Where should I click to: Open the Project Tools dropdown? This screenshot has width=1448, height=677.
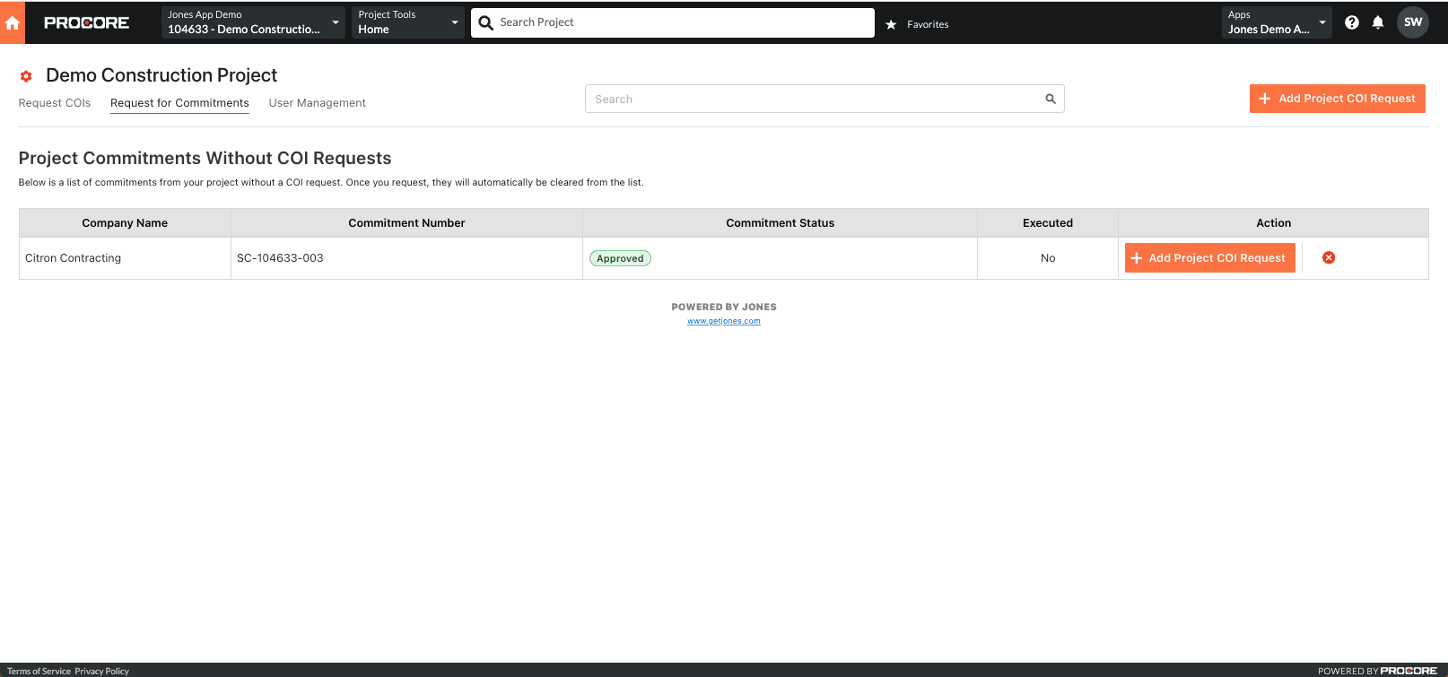pyautogui.click(x=408, y=22)
